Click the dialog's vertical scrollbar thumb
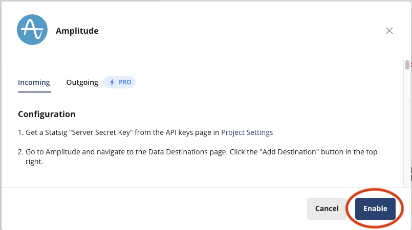Image resolution: width=412 pixels, height=230 pixels. tap(407, 65)
